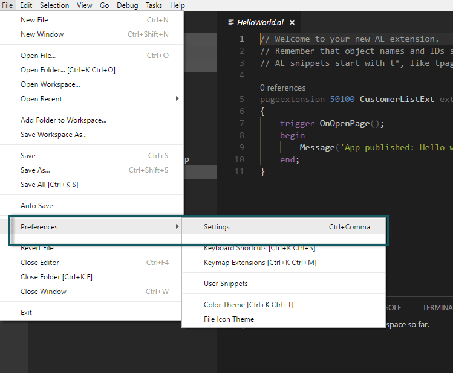
Task: Toggle Auto Save in File menu
Action: pos(37,206)
